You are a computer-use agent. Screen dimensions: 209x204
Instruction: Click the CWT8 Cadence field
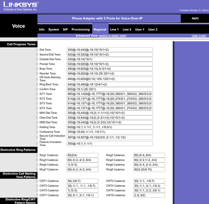[149, 195]
